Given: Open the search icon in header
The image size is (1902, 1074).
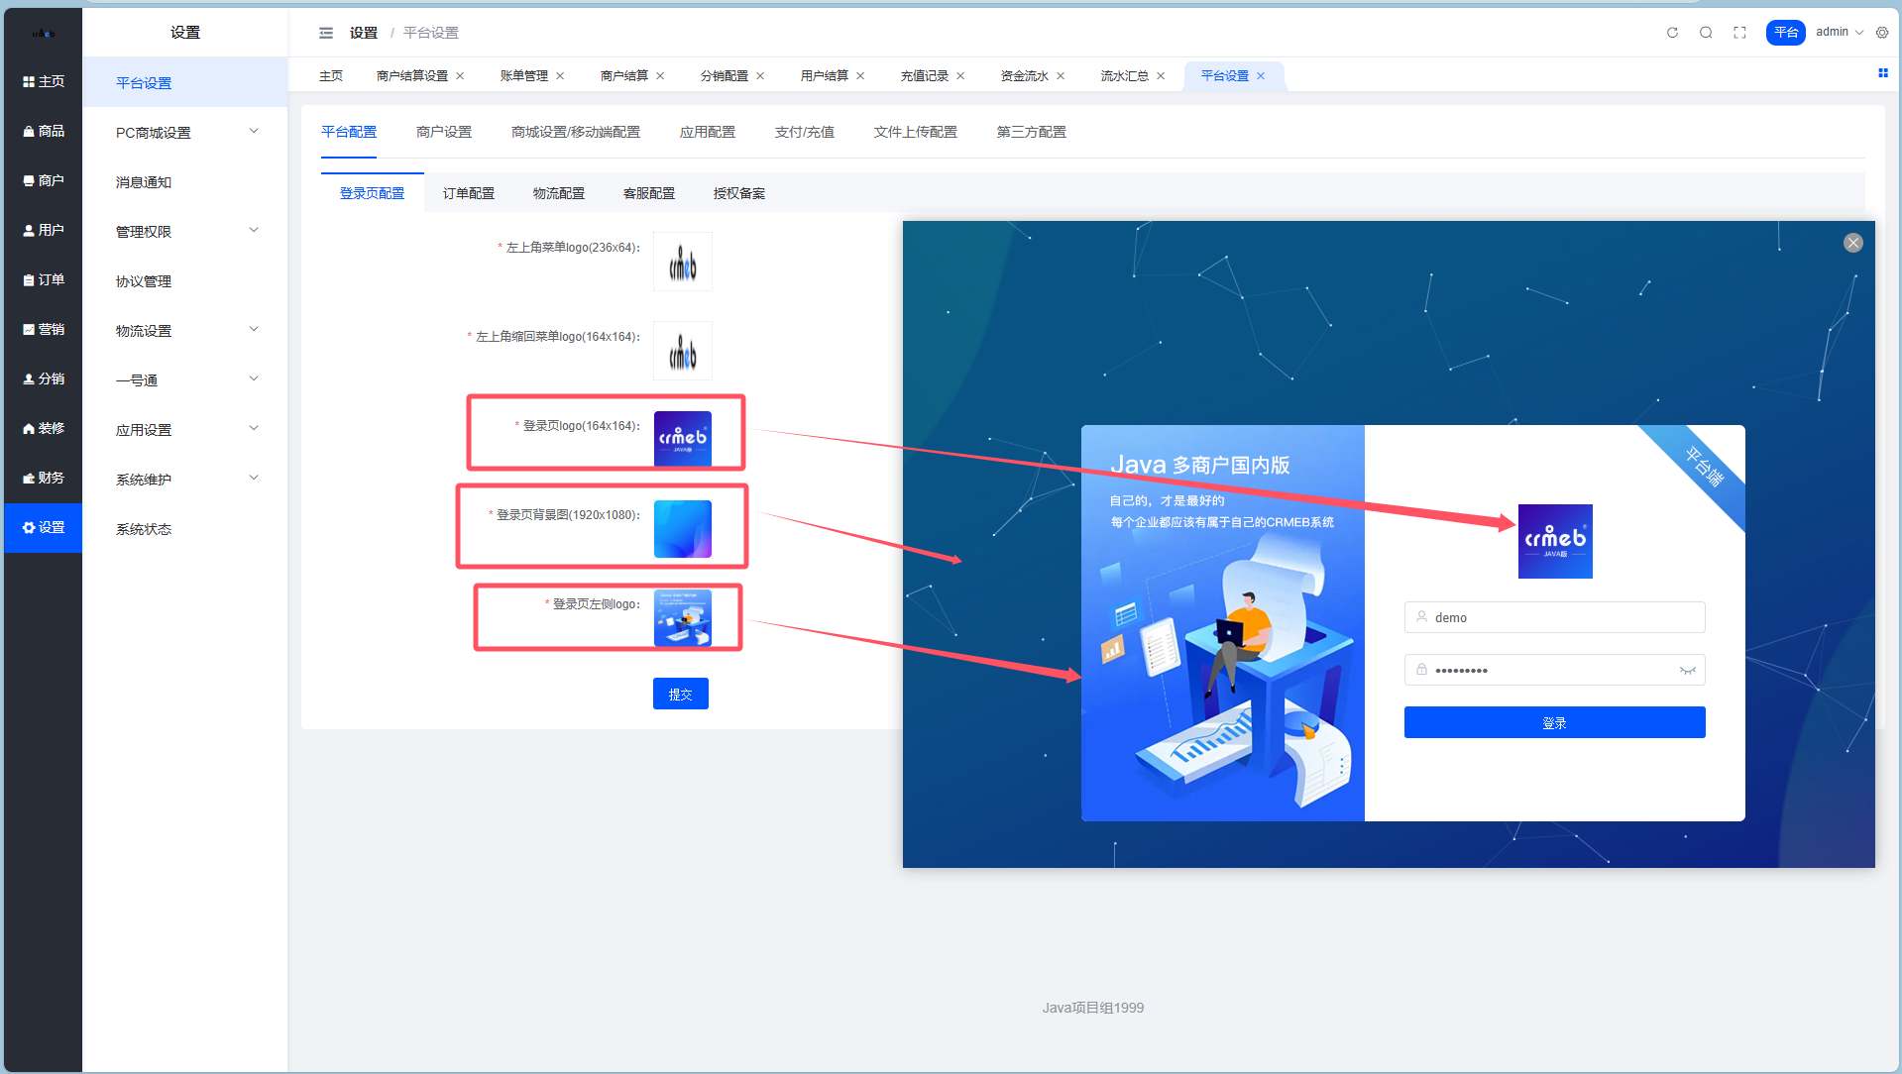Looking at the screenshot, I should (x=1706, y=33).
